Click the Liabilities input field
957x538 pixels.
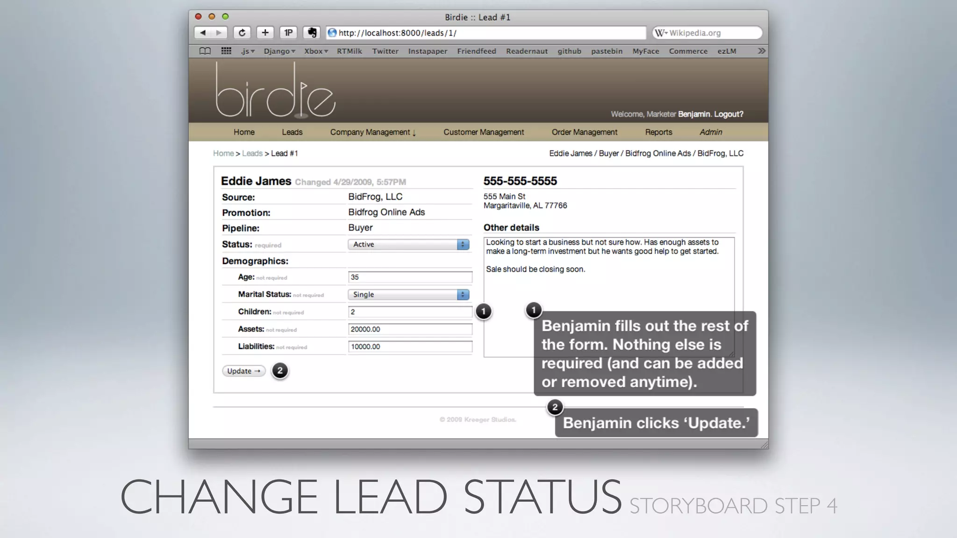(410, 347)
